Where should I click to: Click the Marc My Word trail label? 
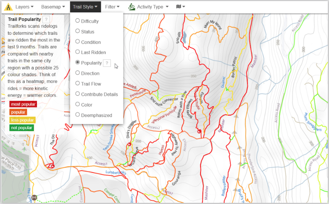point(213,25)
